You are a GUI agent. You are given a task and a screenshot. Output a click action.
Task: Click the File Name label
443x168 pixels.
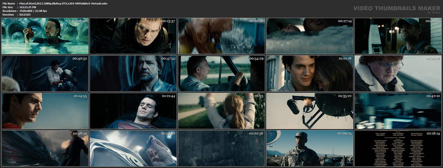tap(9, 3)
